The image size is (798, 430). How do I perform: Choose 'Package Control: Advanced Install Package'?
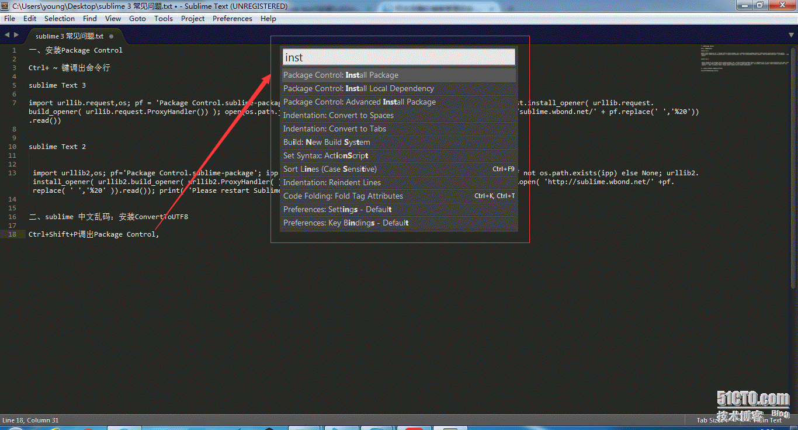click(x=399, y=102)
